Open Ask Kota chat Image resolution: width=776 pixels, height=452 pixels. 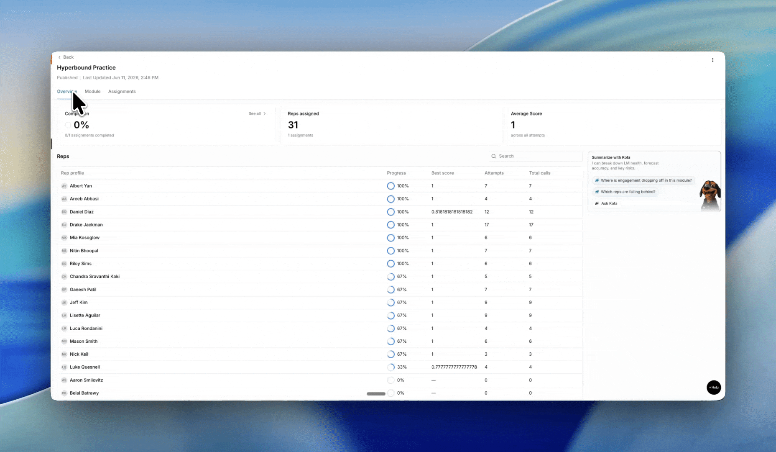pos(606,203)
